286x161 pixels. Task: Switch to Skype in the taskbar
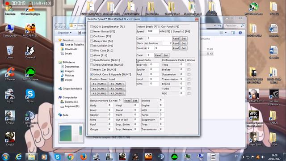[58, 157]
